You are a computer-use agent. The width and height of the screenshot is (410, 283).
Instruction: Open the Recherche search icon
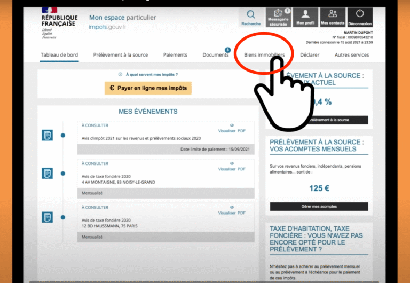point(251,17)
